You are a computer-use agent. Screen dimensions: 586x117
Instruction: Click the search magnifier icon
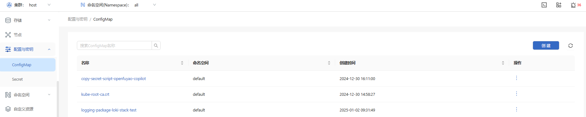tap(156, 46)
